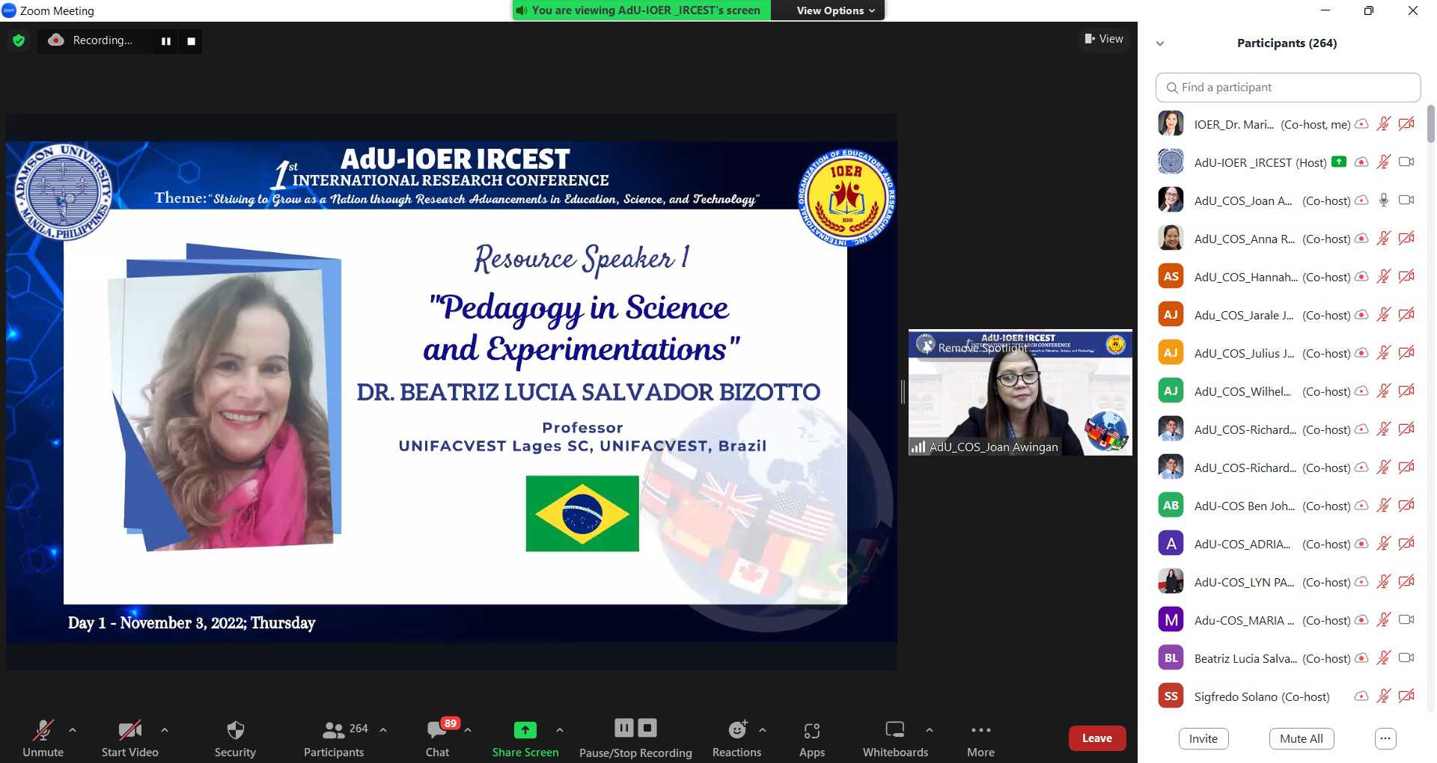Screen dimensions: 1437x763
Task: Open the Apps icon
Action: [x=811, y=730]
